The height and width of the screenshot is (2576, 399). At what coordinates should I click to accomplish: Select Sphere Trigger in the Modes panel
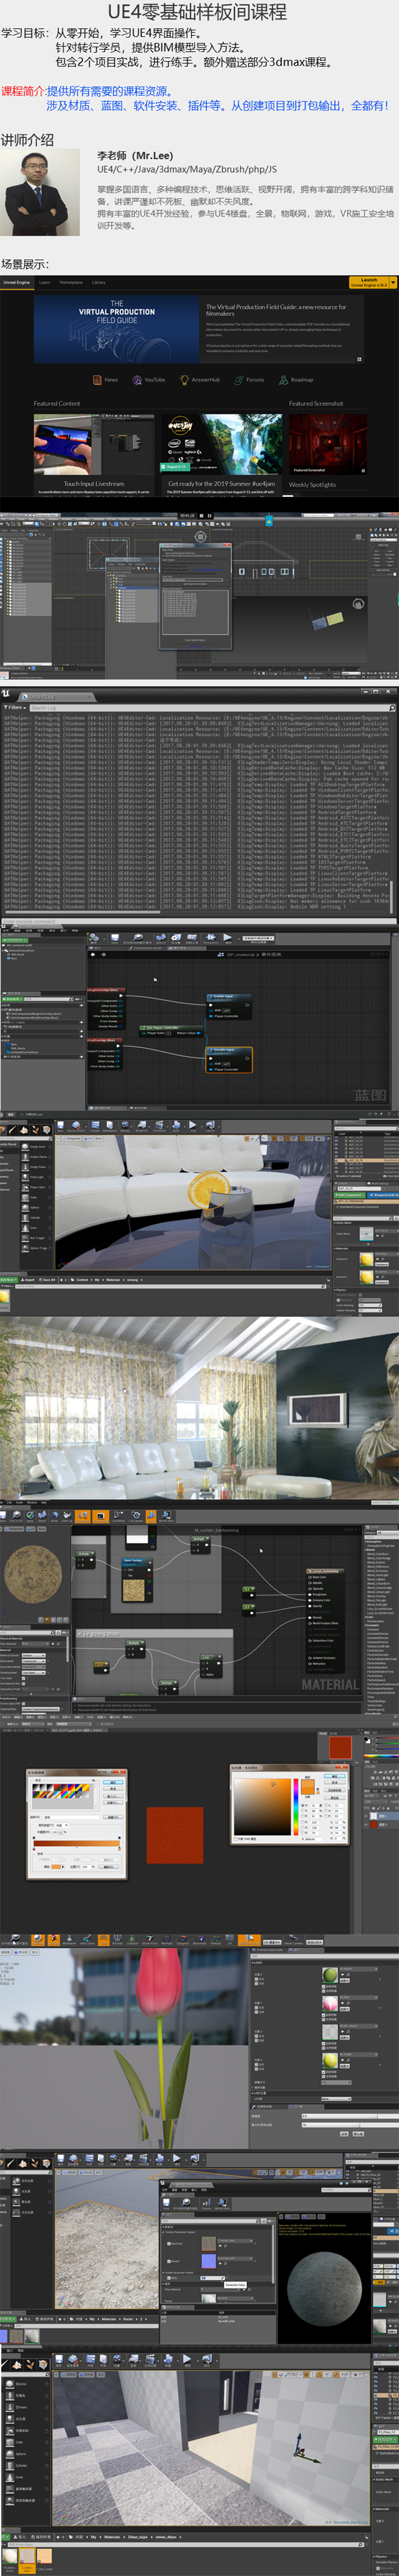pos(36,1249)
